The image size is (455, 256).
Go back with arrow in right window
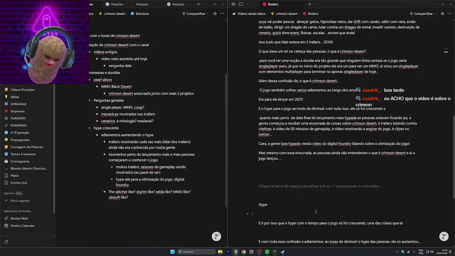pos(248,4)
